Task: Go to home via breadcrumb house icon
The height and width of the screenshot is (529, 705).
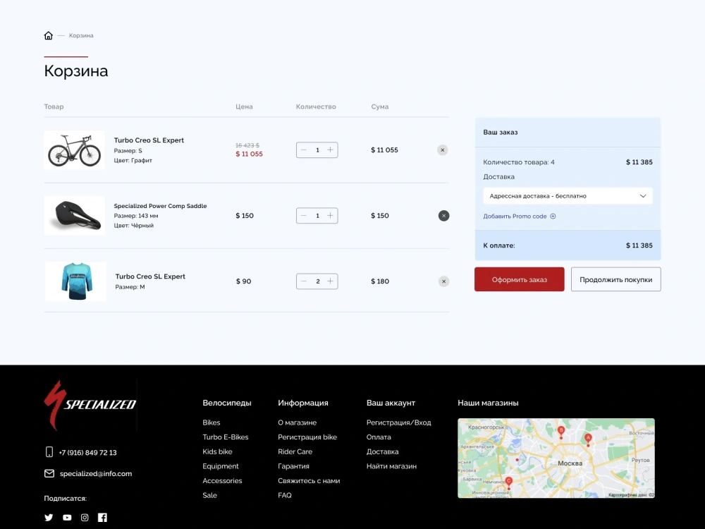Action: point(48,35)
